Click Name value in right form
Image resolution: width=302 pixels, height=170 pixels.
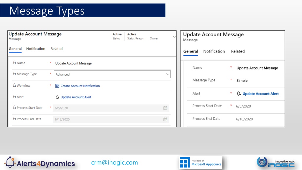257,68
